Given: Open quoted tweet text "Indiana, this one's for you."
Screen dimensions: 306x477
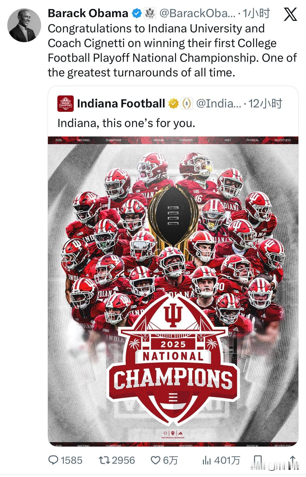Looking at the screenshot, I should 126,123.
